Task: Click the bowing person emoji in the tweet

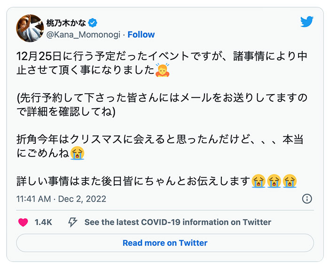Action: click(x=163, y=71)
